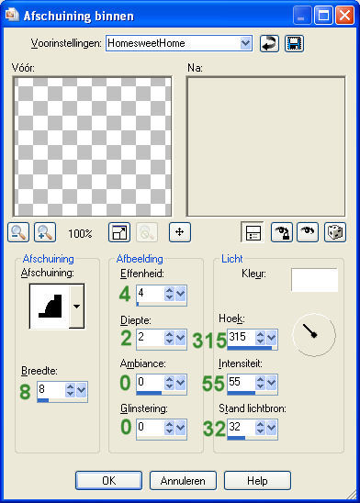Click the proof preview eye icon

click(x=308, y=232)
